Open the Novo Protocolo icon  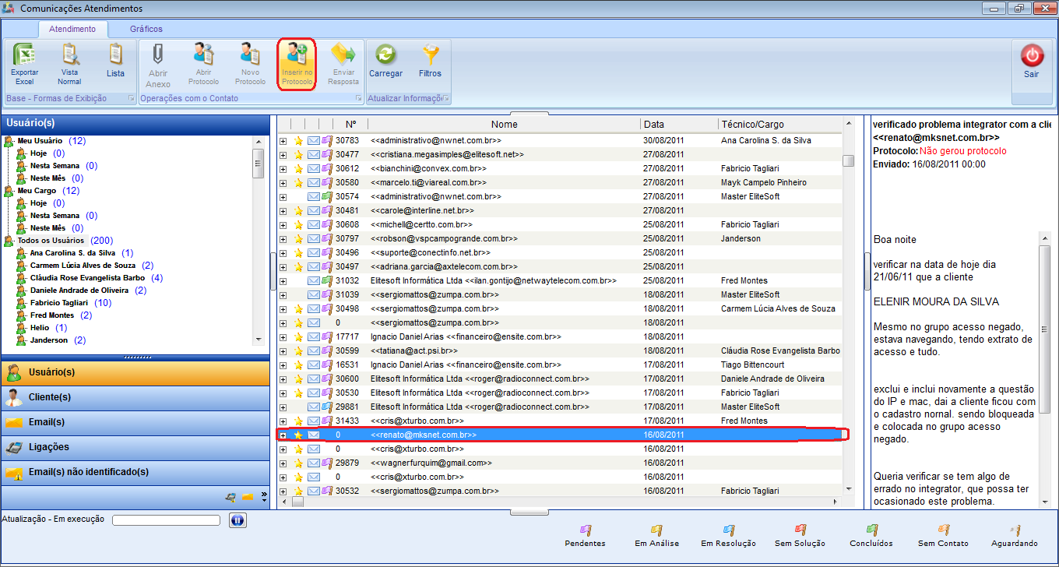pos(250,56)
